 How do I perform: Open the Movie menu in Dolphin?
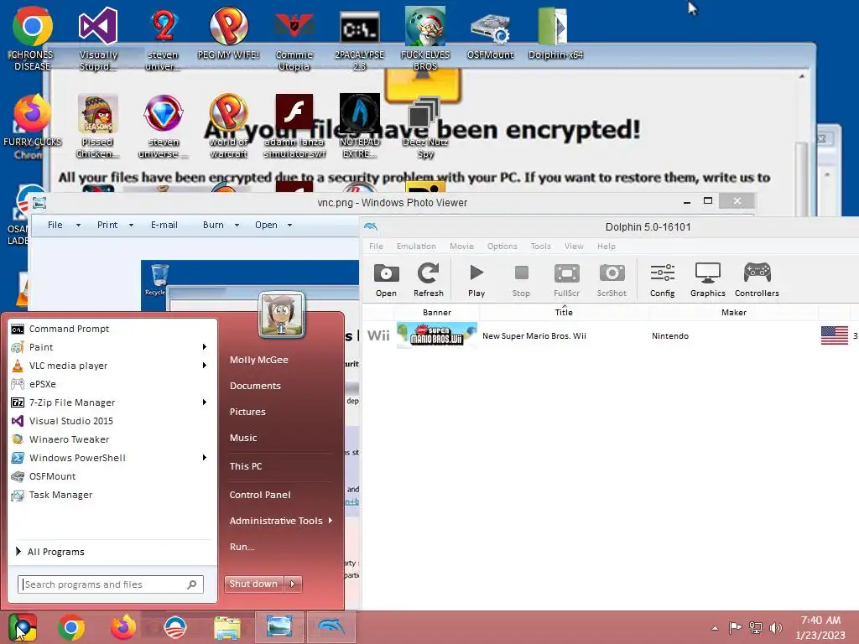tap(461, 247)
